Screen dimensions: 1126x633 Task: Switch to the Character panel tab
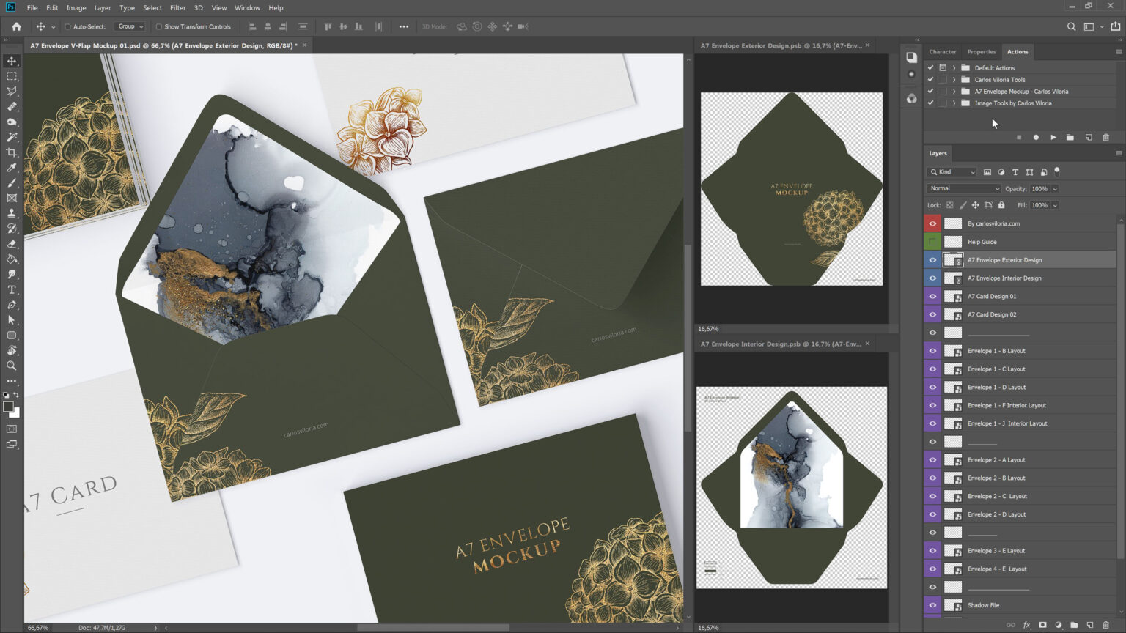(x=942, y=51)
